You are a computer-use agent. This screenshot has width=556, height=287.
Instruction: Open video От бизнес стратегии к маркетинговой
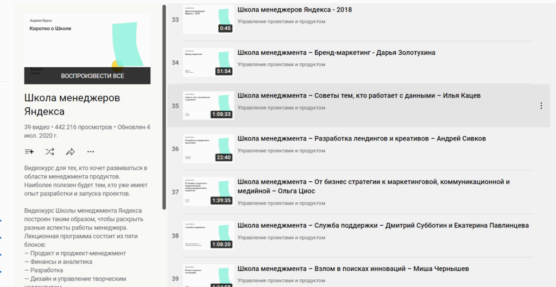(x=374, y=187)
